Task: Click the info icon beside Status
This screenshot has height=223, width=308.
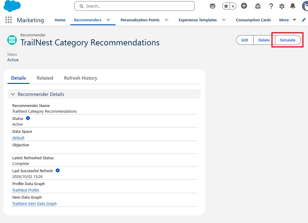Action: [28, 118]
